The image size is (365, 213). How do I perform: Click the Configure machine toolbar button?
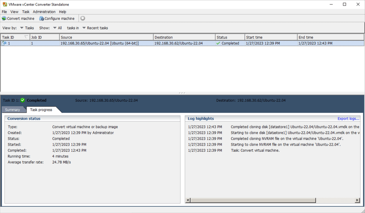click(x=57, y=19)
